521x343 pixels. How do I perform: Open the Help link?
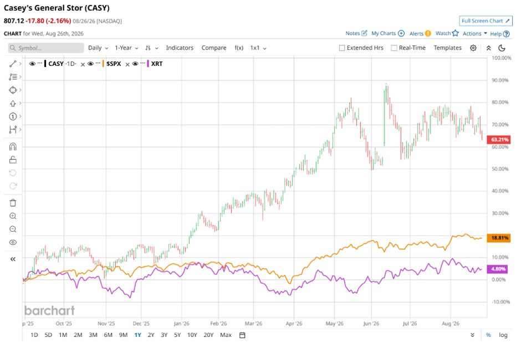click(x=500, y=34)
